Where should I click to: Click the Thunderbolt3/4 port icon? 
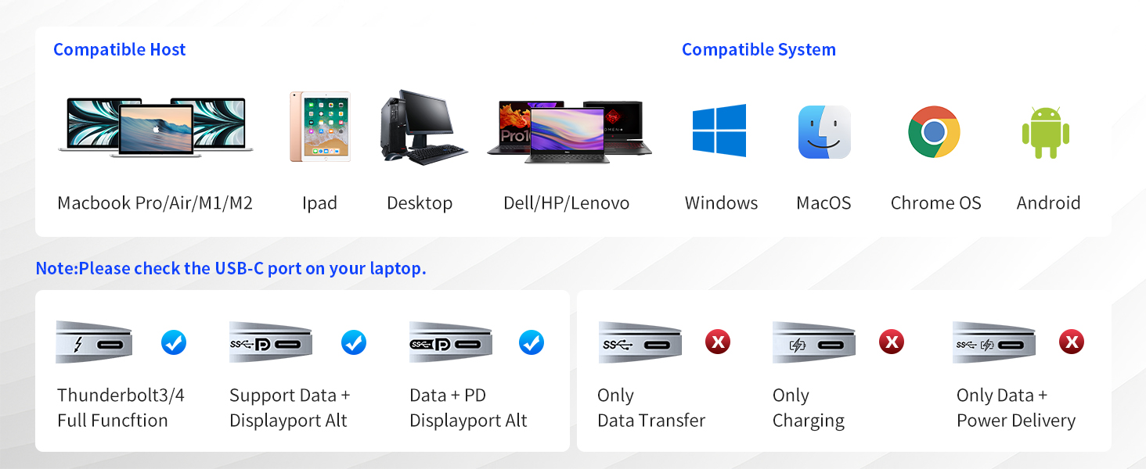pos(94,342)
